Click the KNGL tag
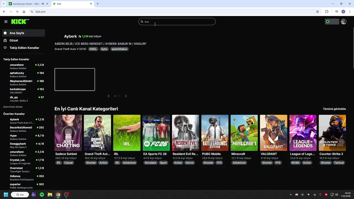Viewport: 354px width, 199px height. point(93,49)
